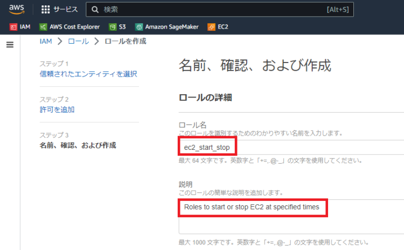Click the 説明 description text area
Image resolution: width=404 pixels, height=250 pixels.
click(x=291, y=217)
